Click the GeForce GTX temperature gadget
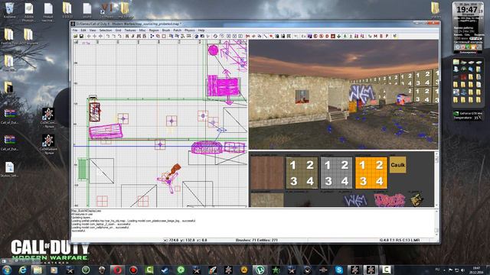 [x=468, y=115]
